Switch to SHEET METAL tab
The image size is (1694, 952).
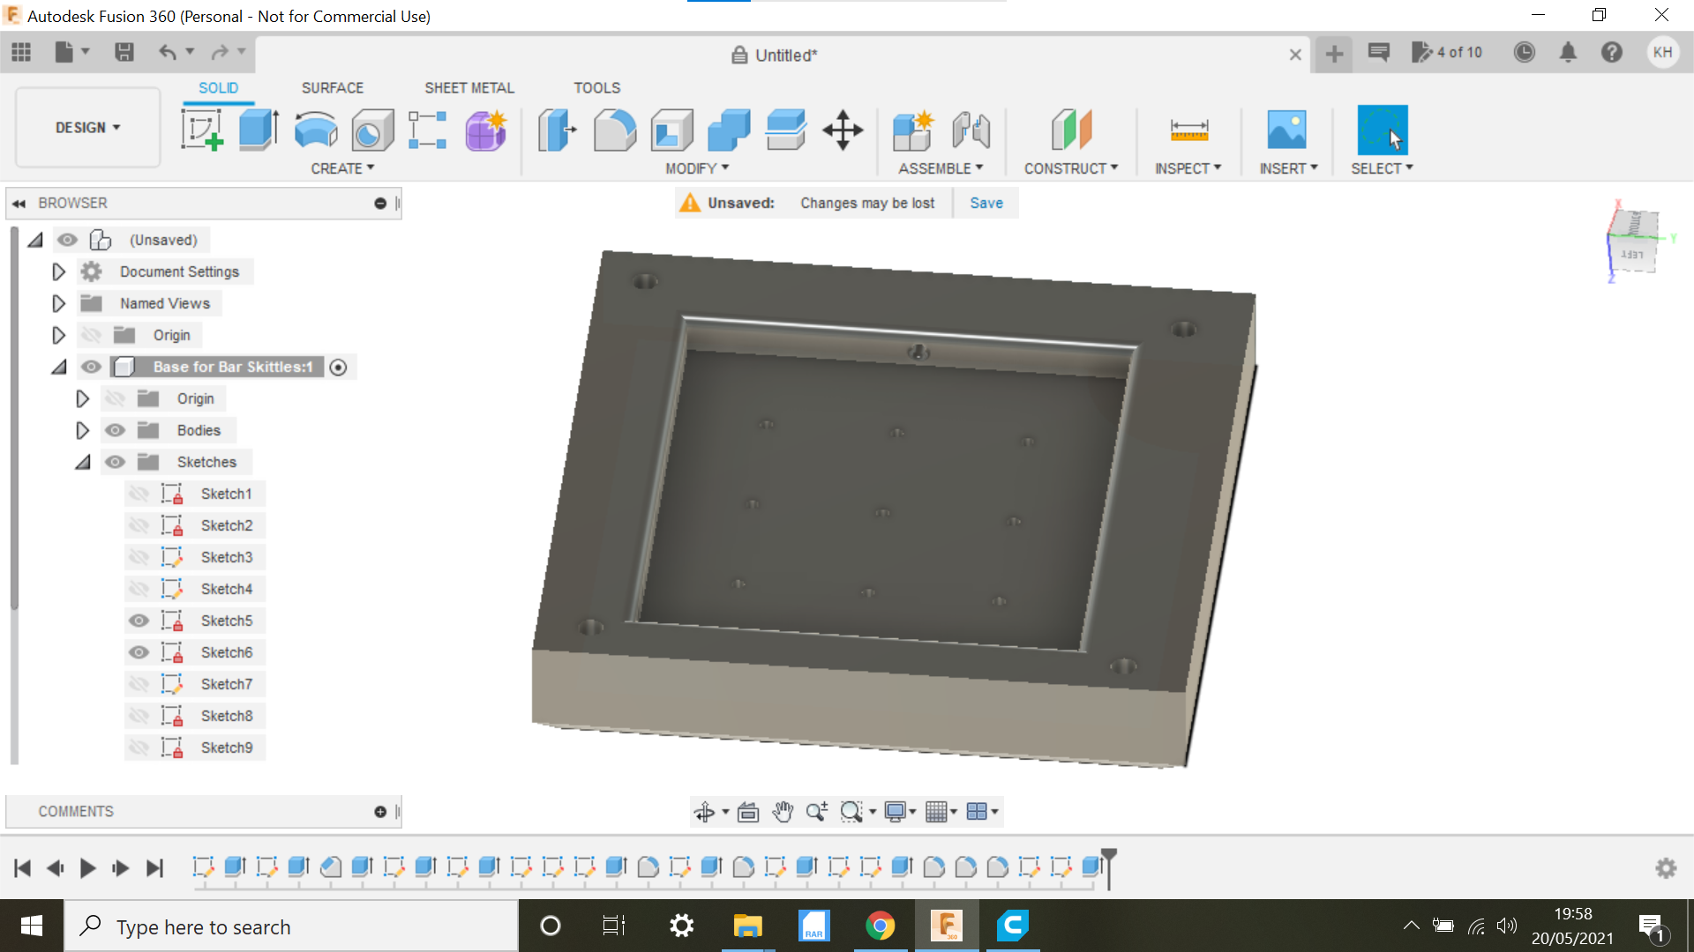coord(467,87)
